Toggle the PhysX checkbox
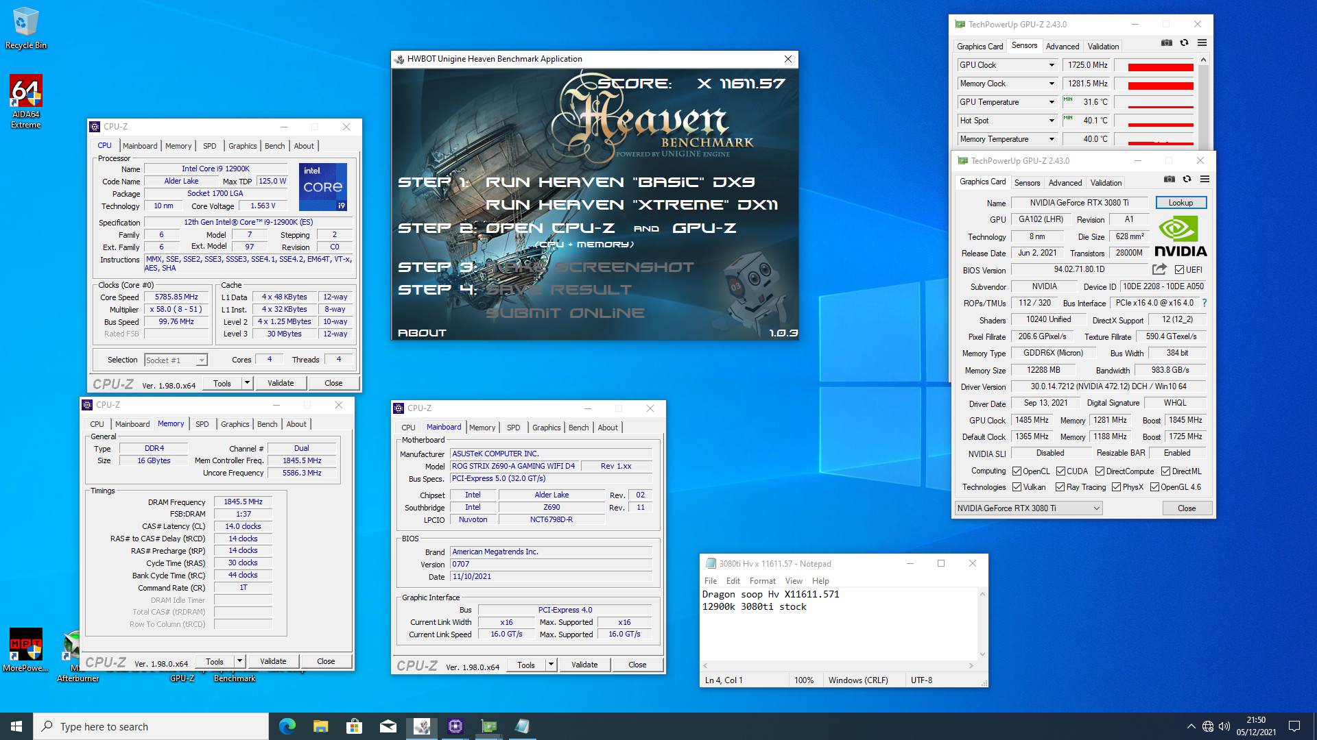 (x=1116, y=486)
